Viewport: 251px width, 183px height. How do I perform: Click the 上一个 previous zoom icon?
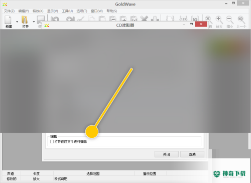(x=241, y=22)
